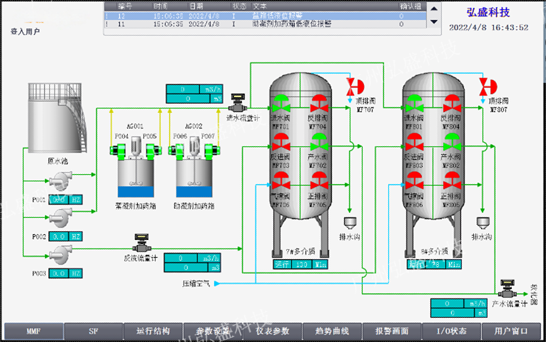The width and height of the screenshot is (546, 342).
Task: Click the 反洗流量计 backwash flow meter icon
Action: click(x=141, y=243)
